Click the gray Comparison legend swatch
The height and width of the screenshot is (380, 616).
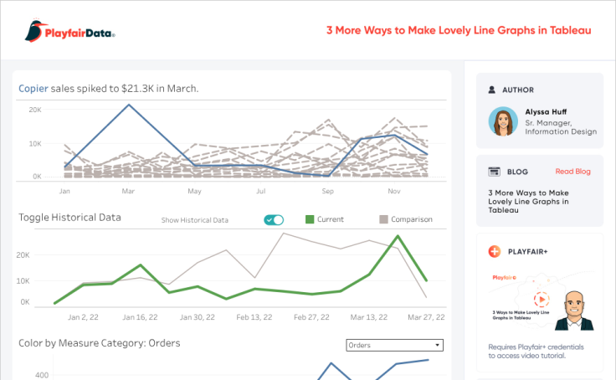384,220
